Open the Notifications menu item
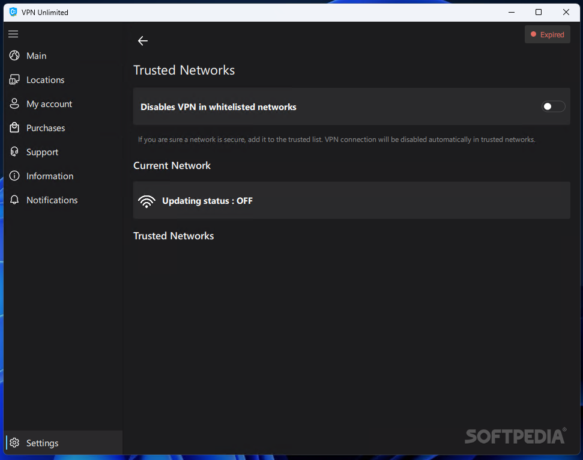This screenshot has height=460, width=583. (x=63, y=200)
